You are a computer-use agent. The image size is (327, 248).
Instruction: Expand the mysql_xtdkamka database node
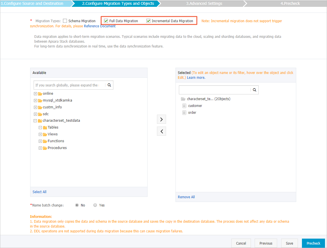(35, 100)
